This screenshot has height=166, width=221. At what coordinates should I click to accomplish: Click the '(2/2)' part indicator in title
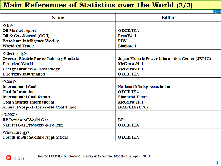tap(185, 6)
